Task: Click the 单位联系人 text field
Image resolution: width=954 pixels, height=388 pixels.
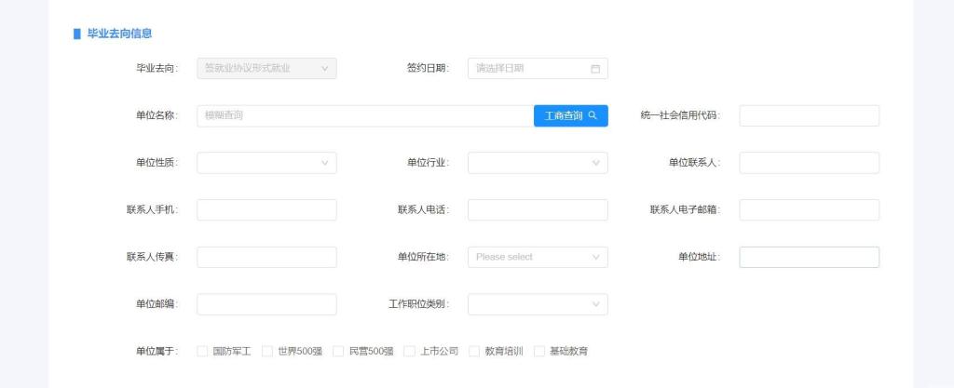Action: [809, 163]
